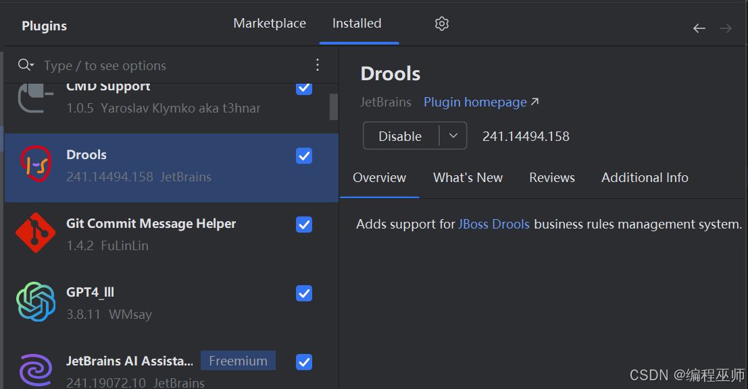This screenshot has width=748, height=389.
Task: Toggle the GPT4_III plugin checkbox
Action: pyautogui.click(x=304, y=293)
